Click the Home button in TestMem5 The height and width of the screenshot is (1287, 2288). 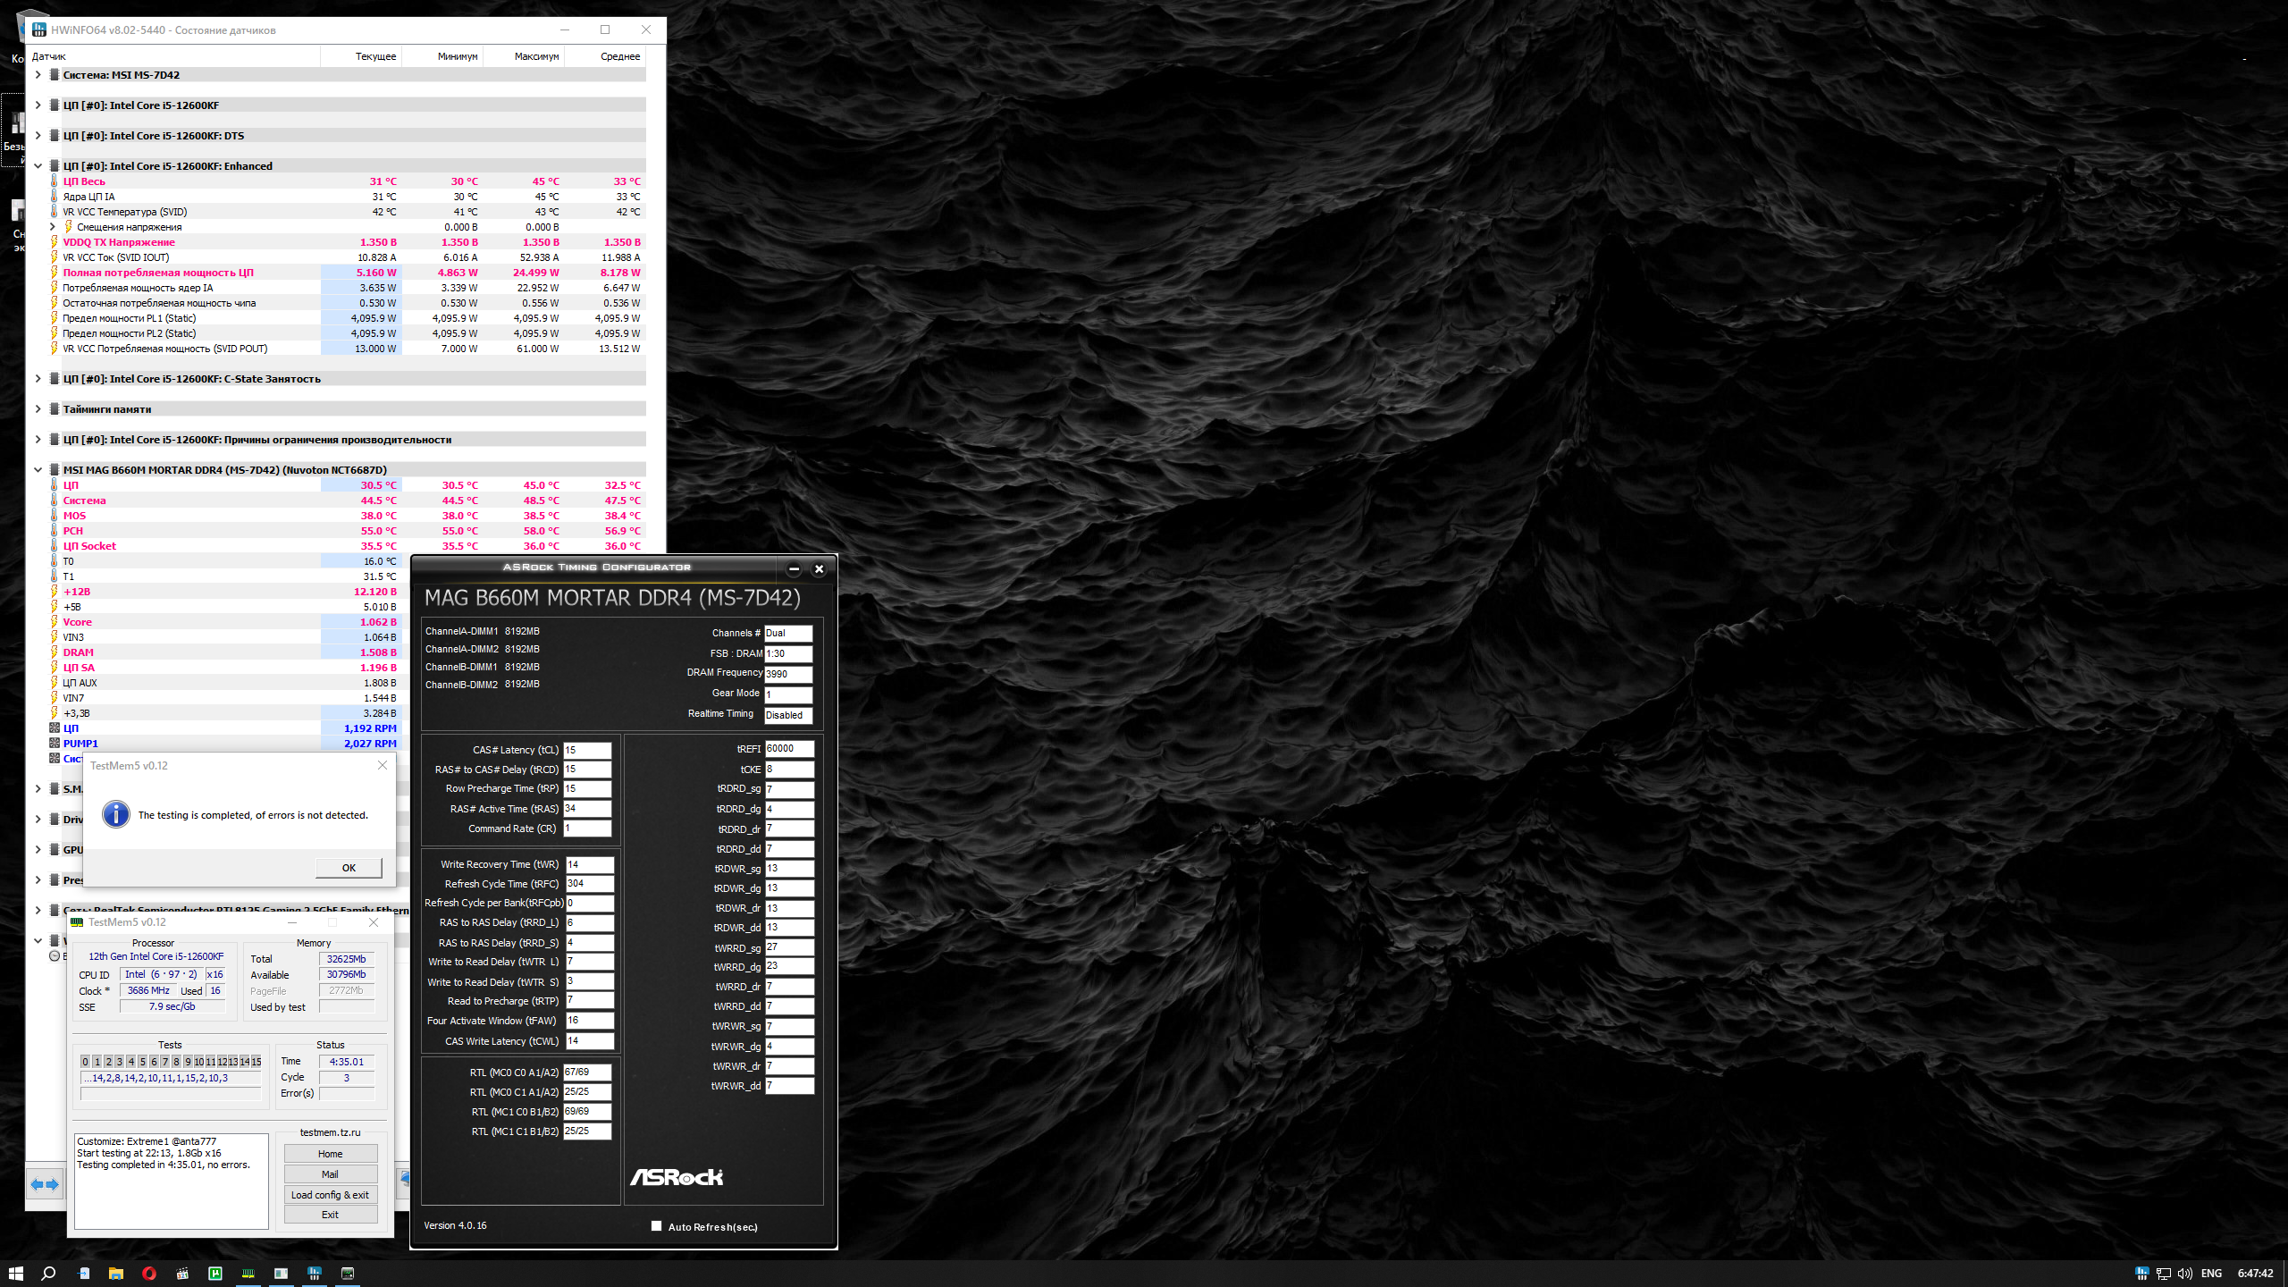330,1154
